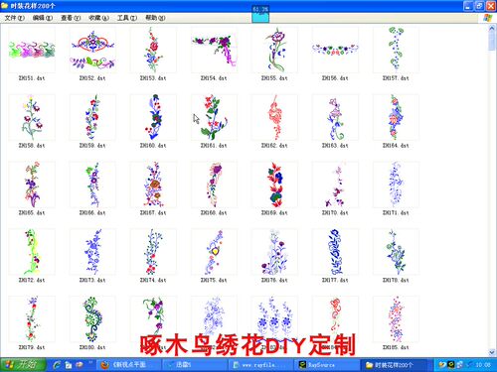
Task: Click the scrollbar down arrow
Action: point(492,353)
